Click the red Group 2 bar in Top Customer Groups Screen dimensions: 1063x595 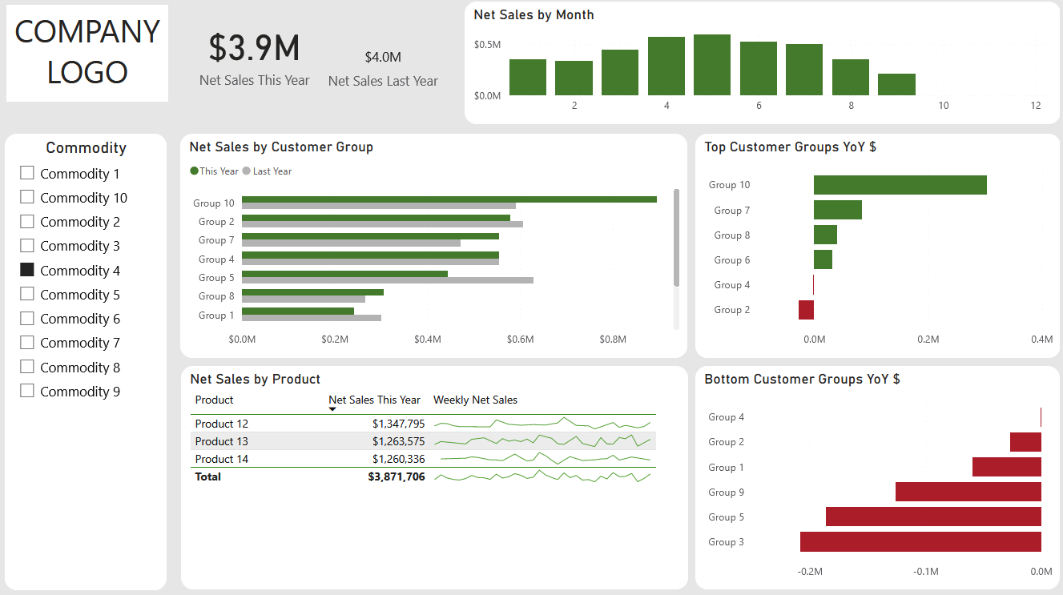806,310
